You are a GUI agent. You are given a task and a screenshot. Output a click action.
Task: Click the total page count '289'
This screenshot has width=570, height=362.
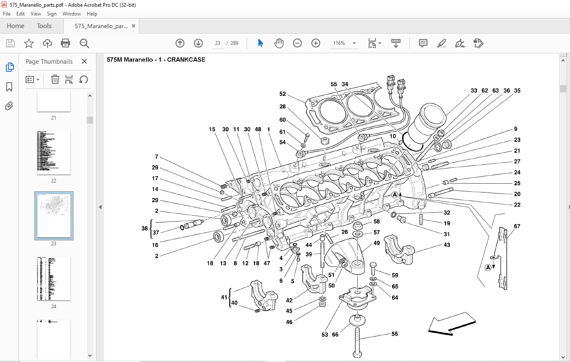coord(234,43)
